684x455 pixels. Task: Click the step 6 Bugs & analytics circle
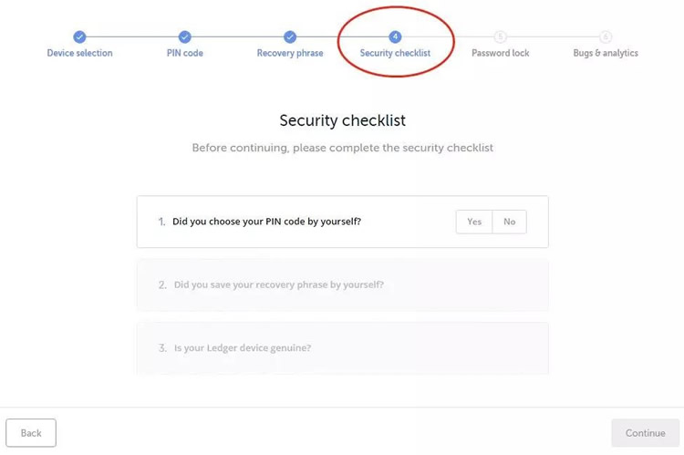pos(606,36)
